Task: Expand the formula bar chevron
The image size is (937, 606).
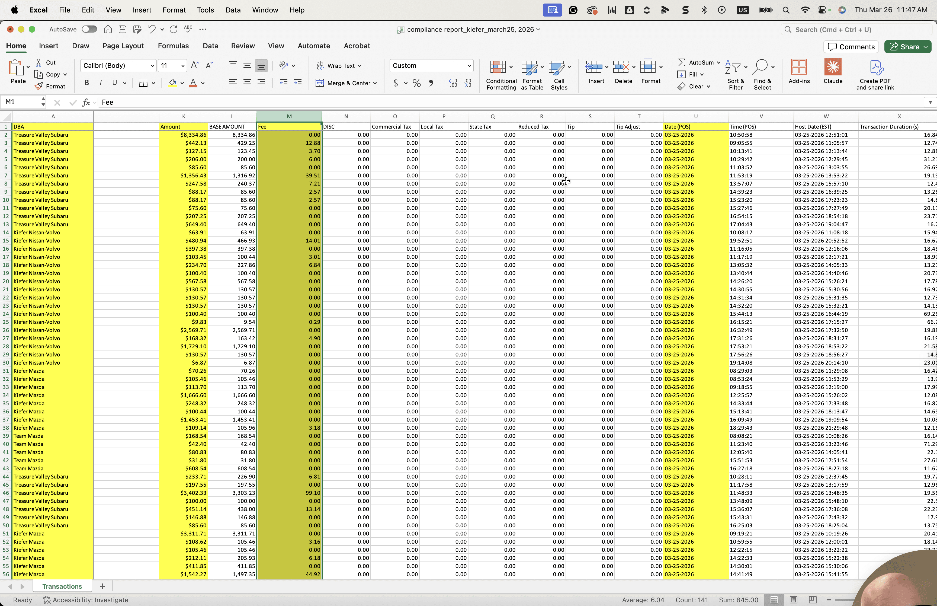Action: [930, 102]
